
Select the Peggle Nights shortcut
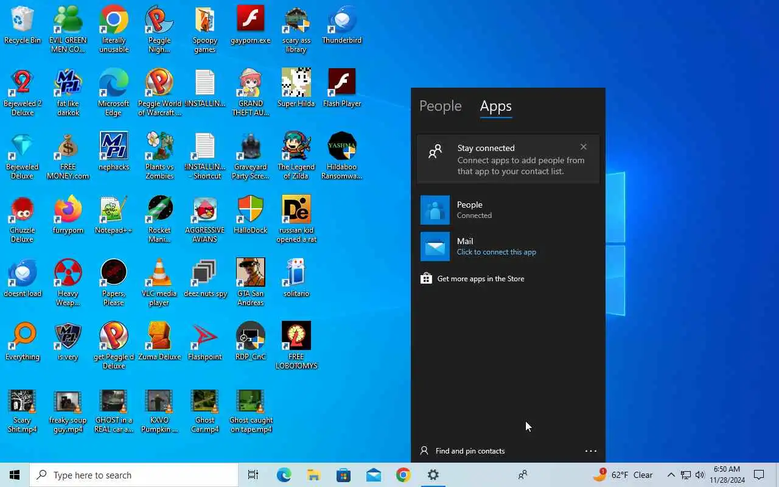159,30
